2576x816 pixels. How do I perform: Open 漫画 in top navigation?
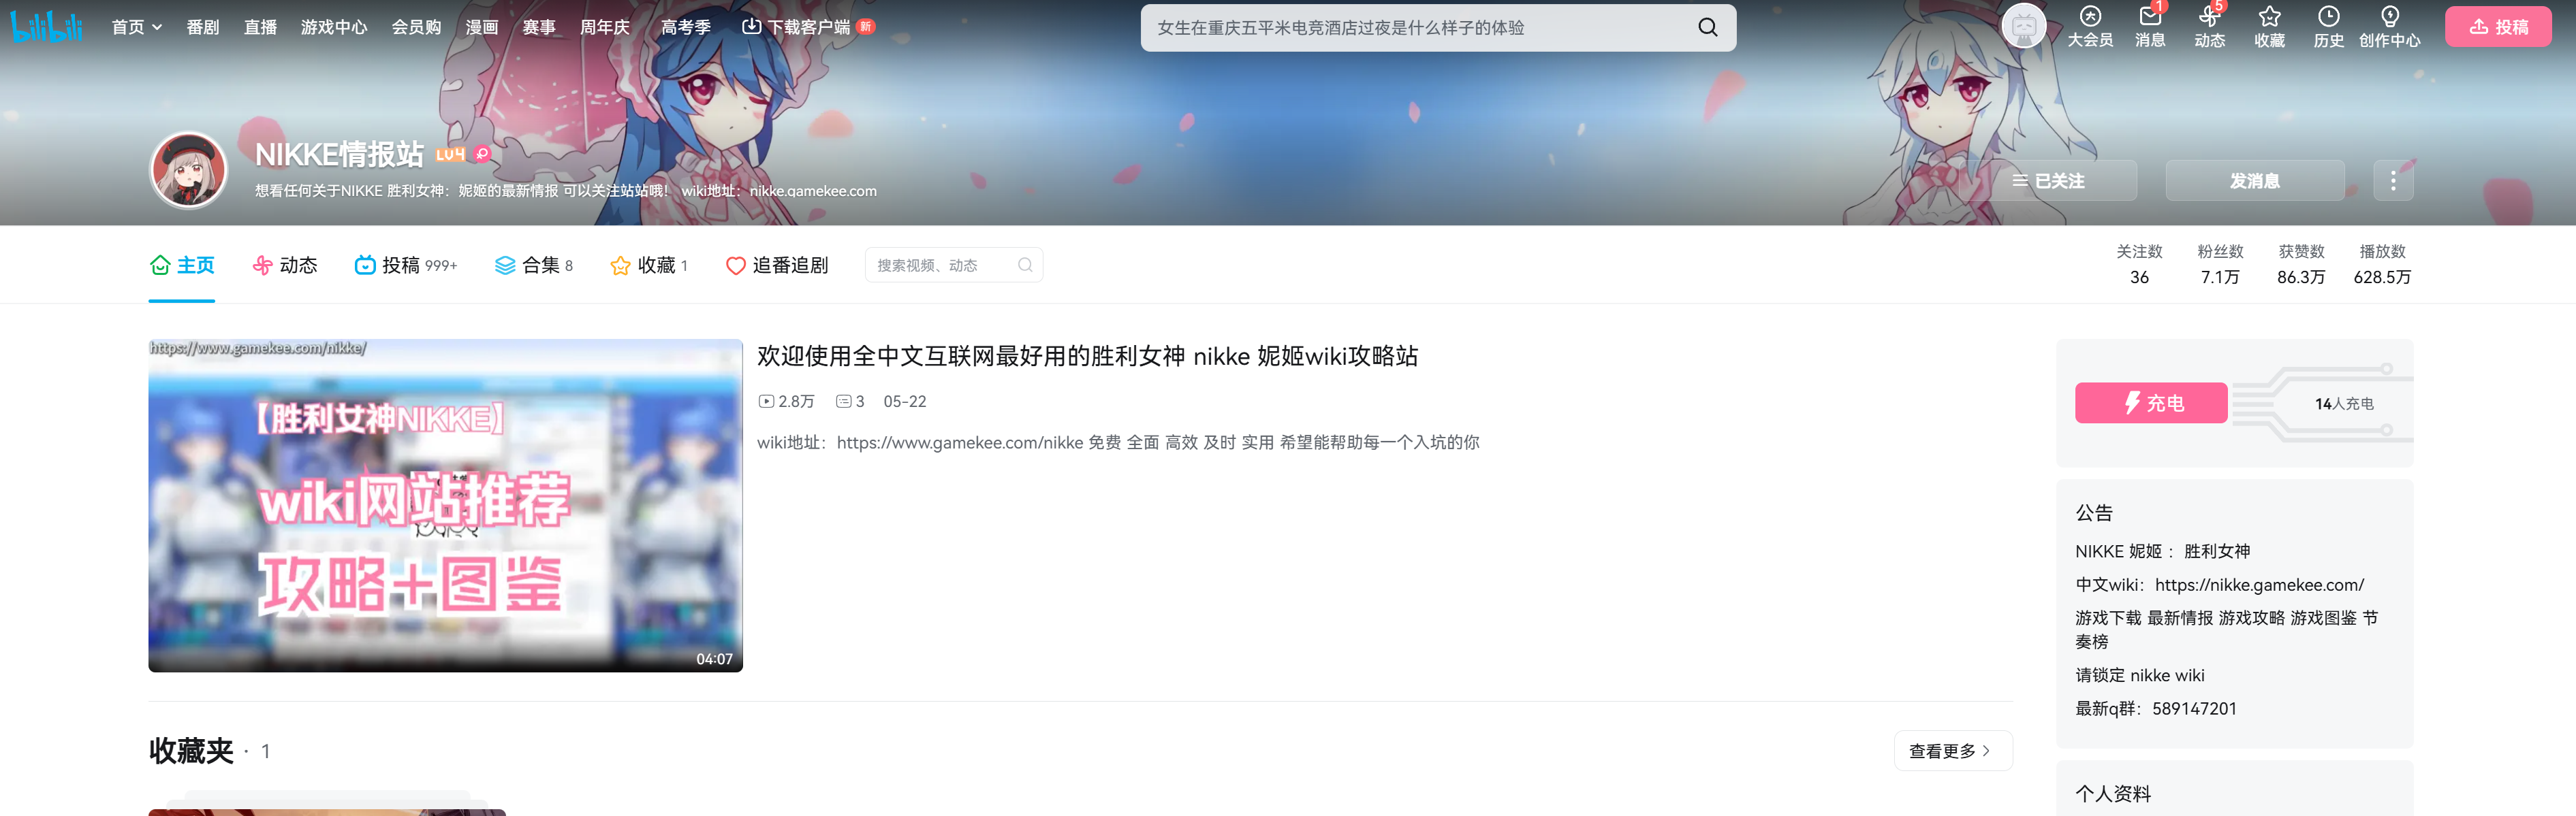point(482,27)
